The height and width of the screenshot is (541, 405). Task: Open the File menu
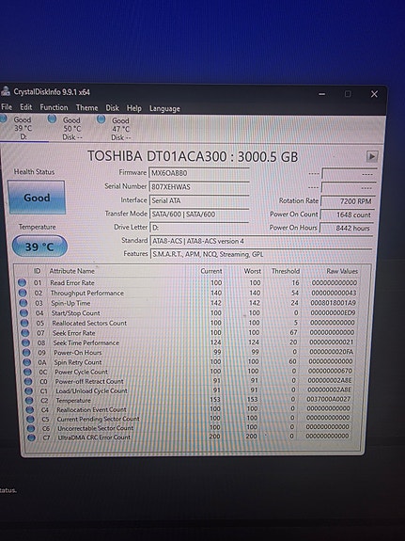pos(7,107)
